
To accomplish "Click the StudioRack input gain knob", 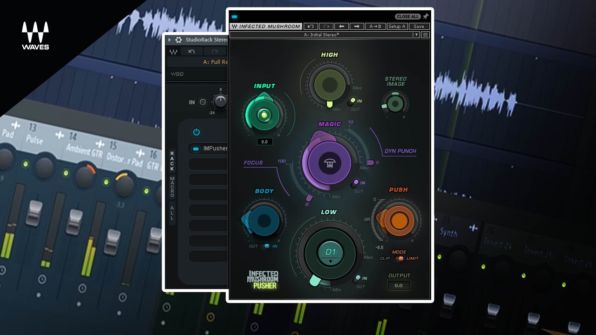I will coord(220,101).
